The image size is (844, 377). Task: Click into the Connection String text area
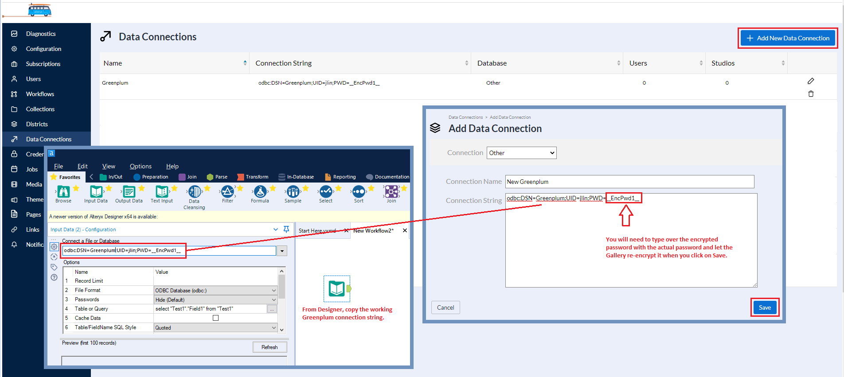[631, 240]
